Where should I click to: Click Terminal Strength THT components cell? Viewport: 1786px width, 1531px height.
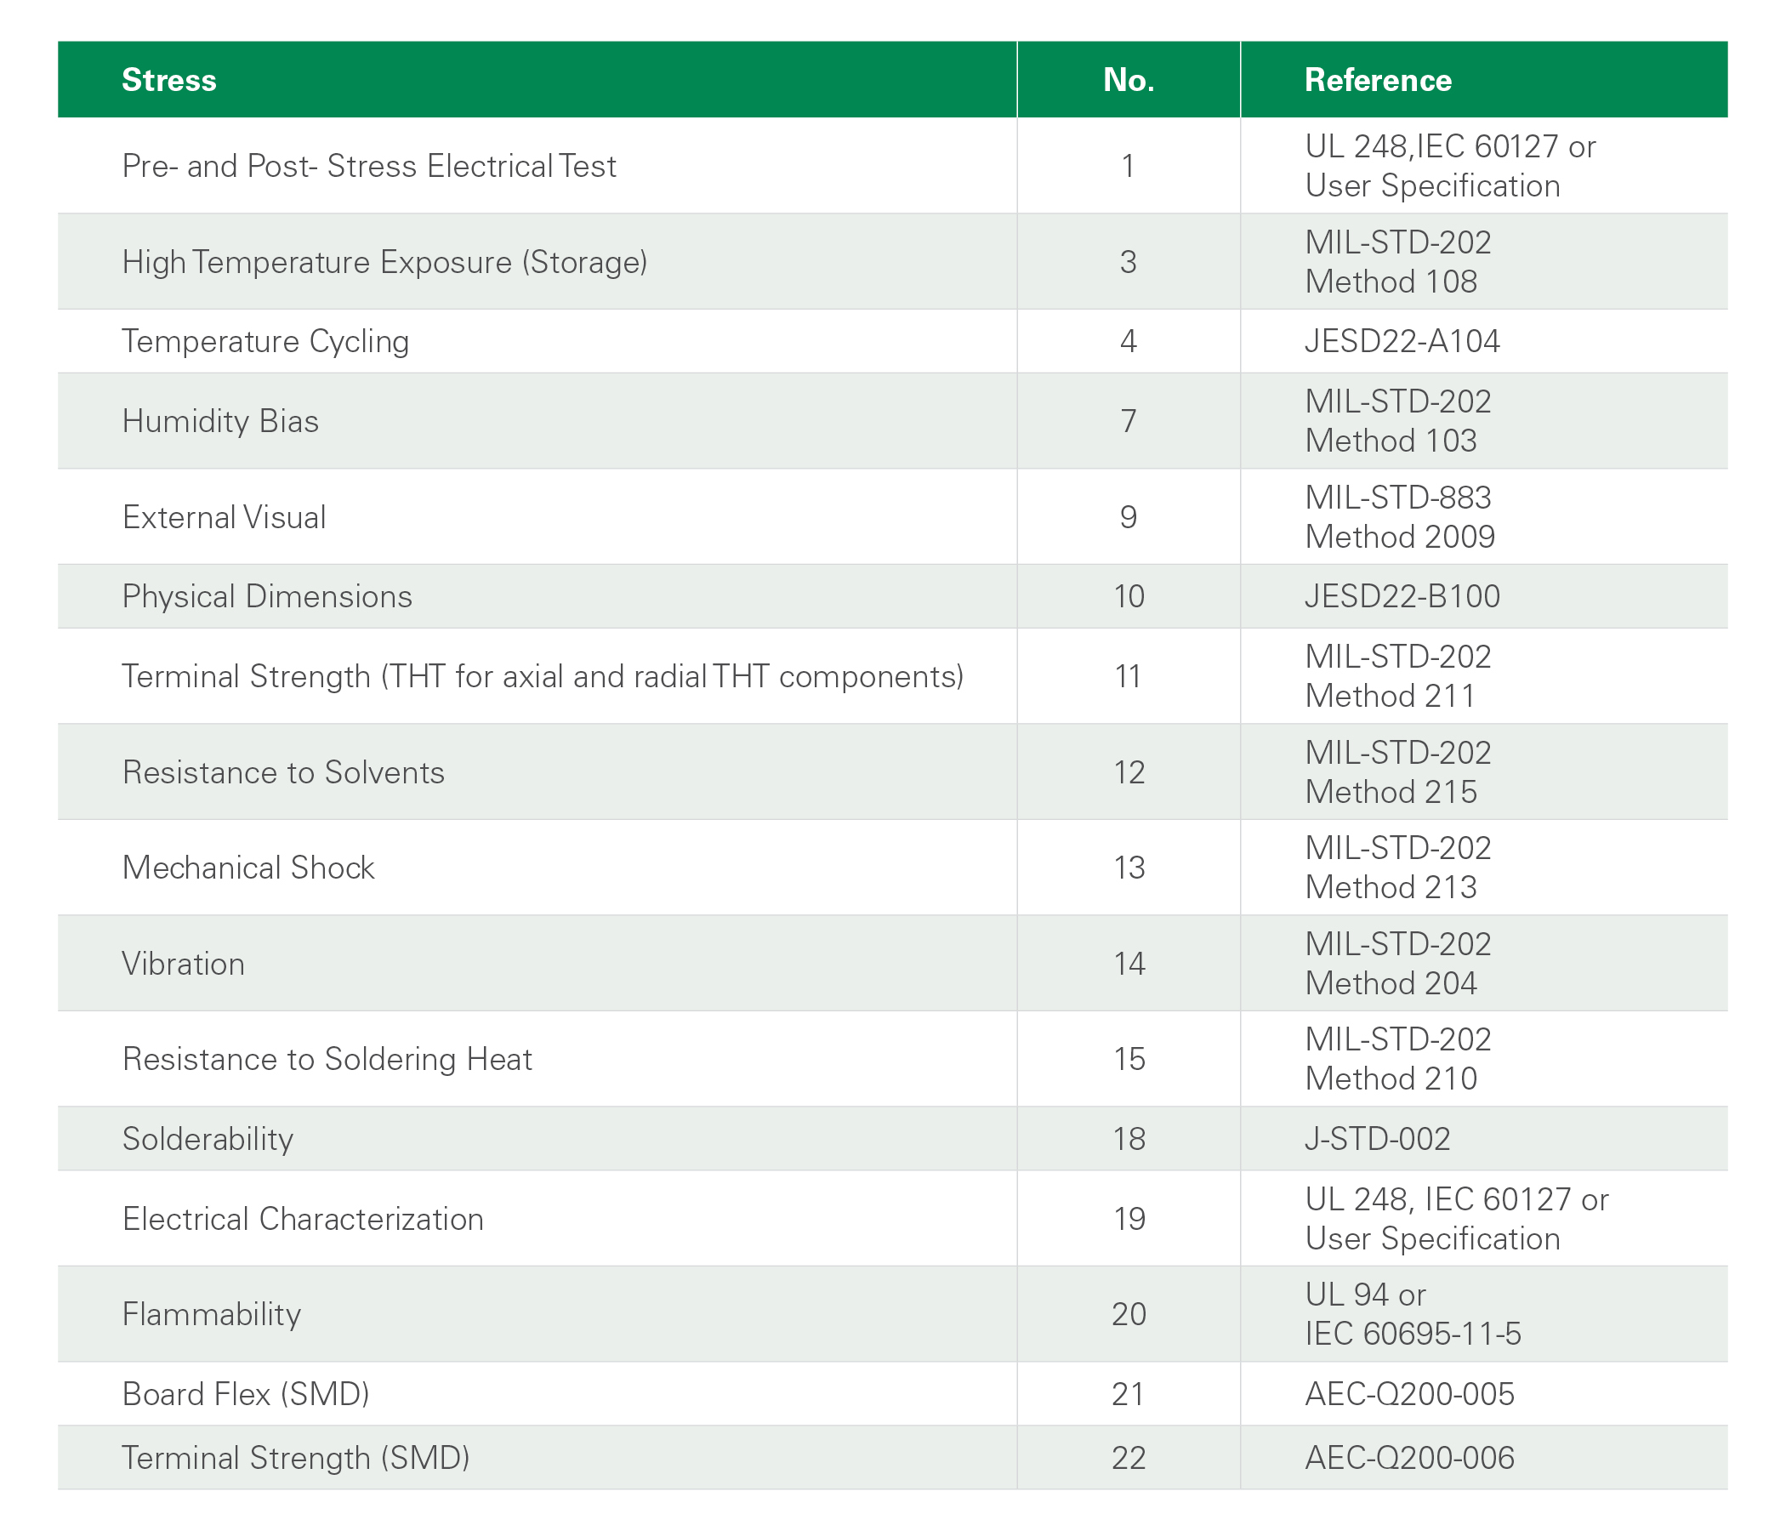(x=543, y=676)
